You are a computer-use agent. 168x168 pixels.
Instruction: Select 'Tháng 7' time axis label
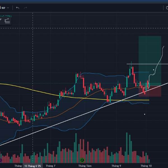[x=51, y=166]
